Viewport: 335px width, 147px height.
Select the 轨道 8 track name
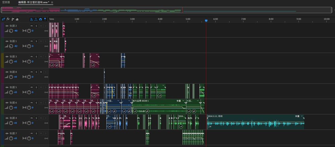pos(13,72)
